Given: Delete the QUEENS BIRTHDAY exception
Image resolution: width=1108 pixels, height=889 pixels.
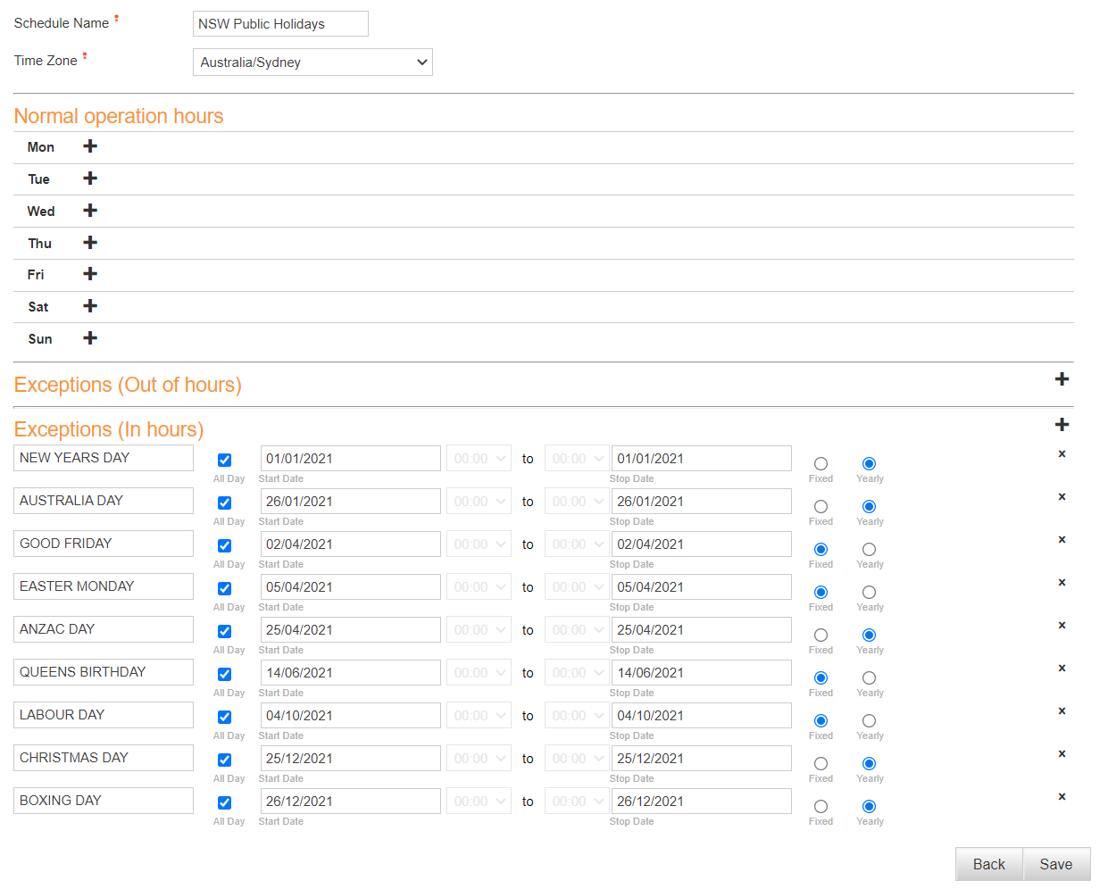Looking at the screenshot, I should pyautogui.click(x=1062, y=669).
